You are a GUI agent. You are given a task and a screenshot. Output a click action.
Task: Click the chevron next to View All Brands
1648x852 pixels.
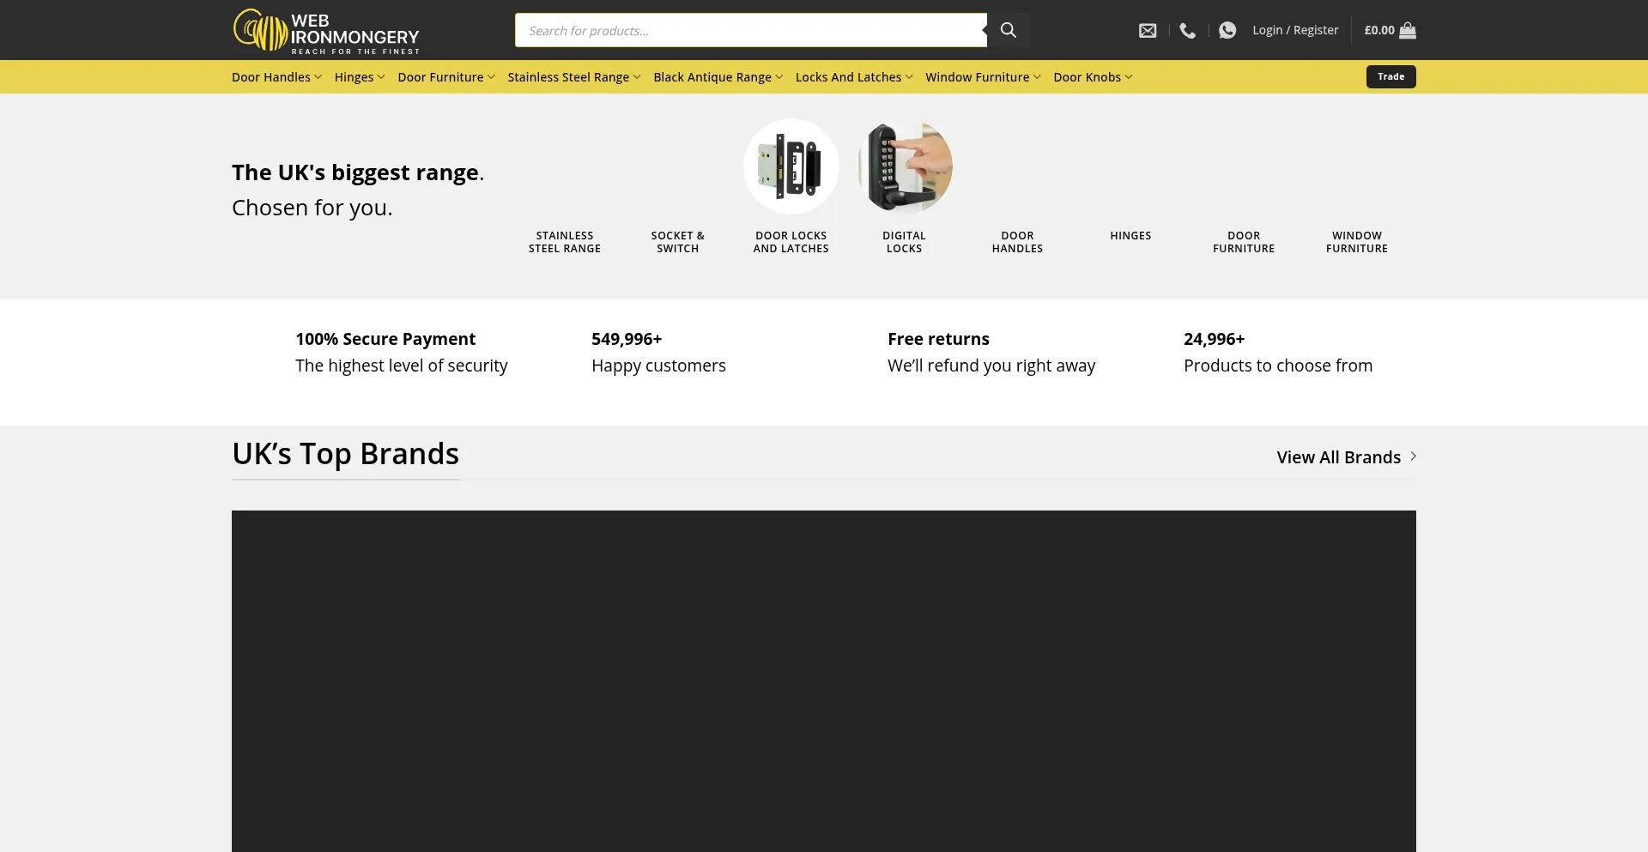click(x=1413, y=456)
